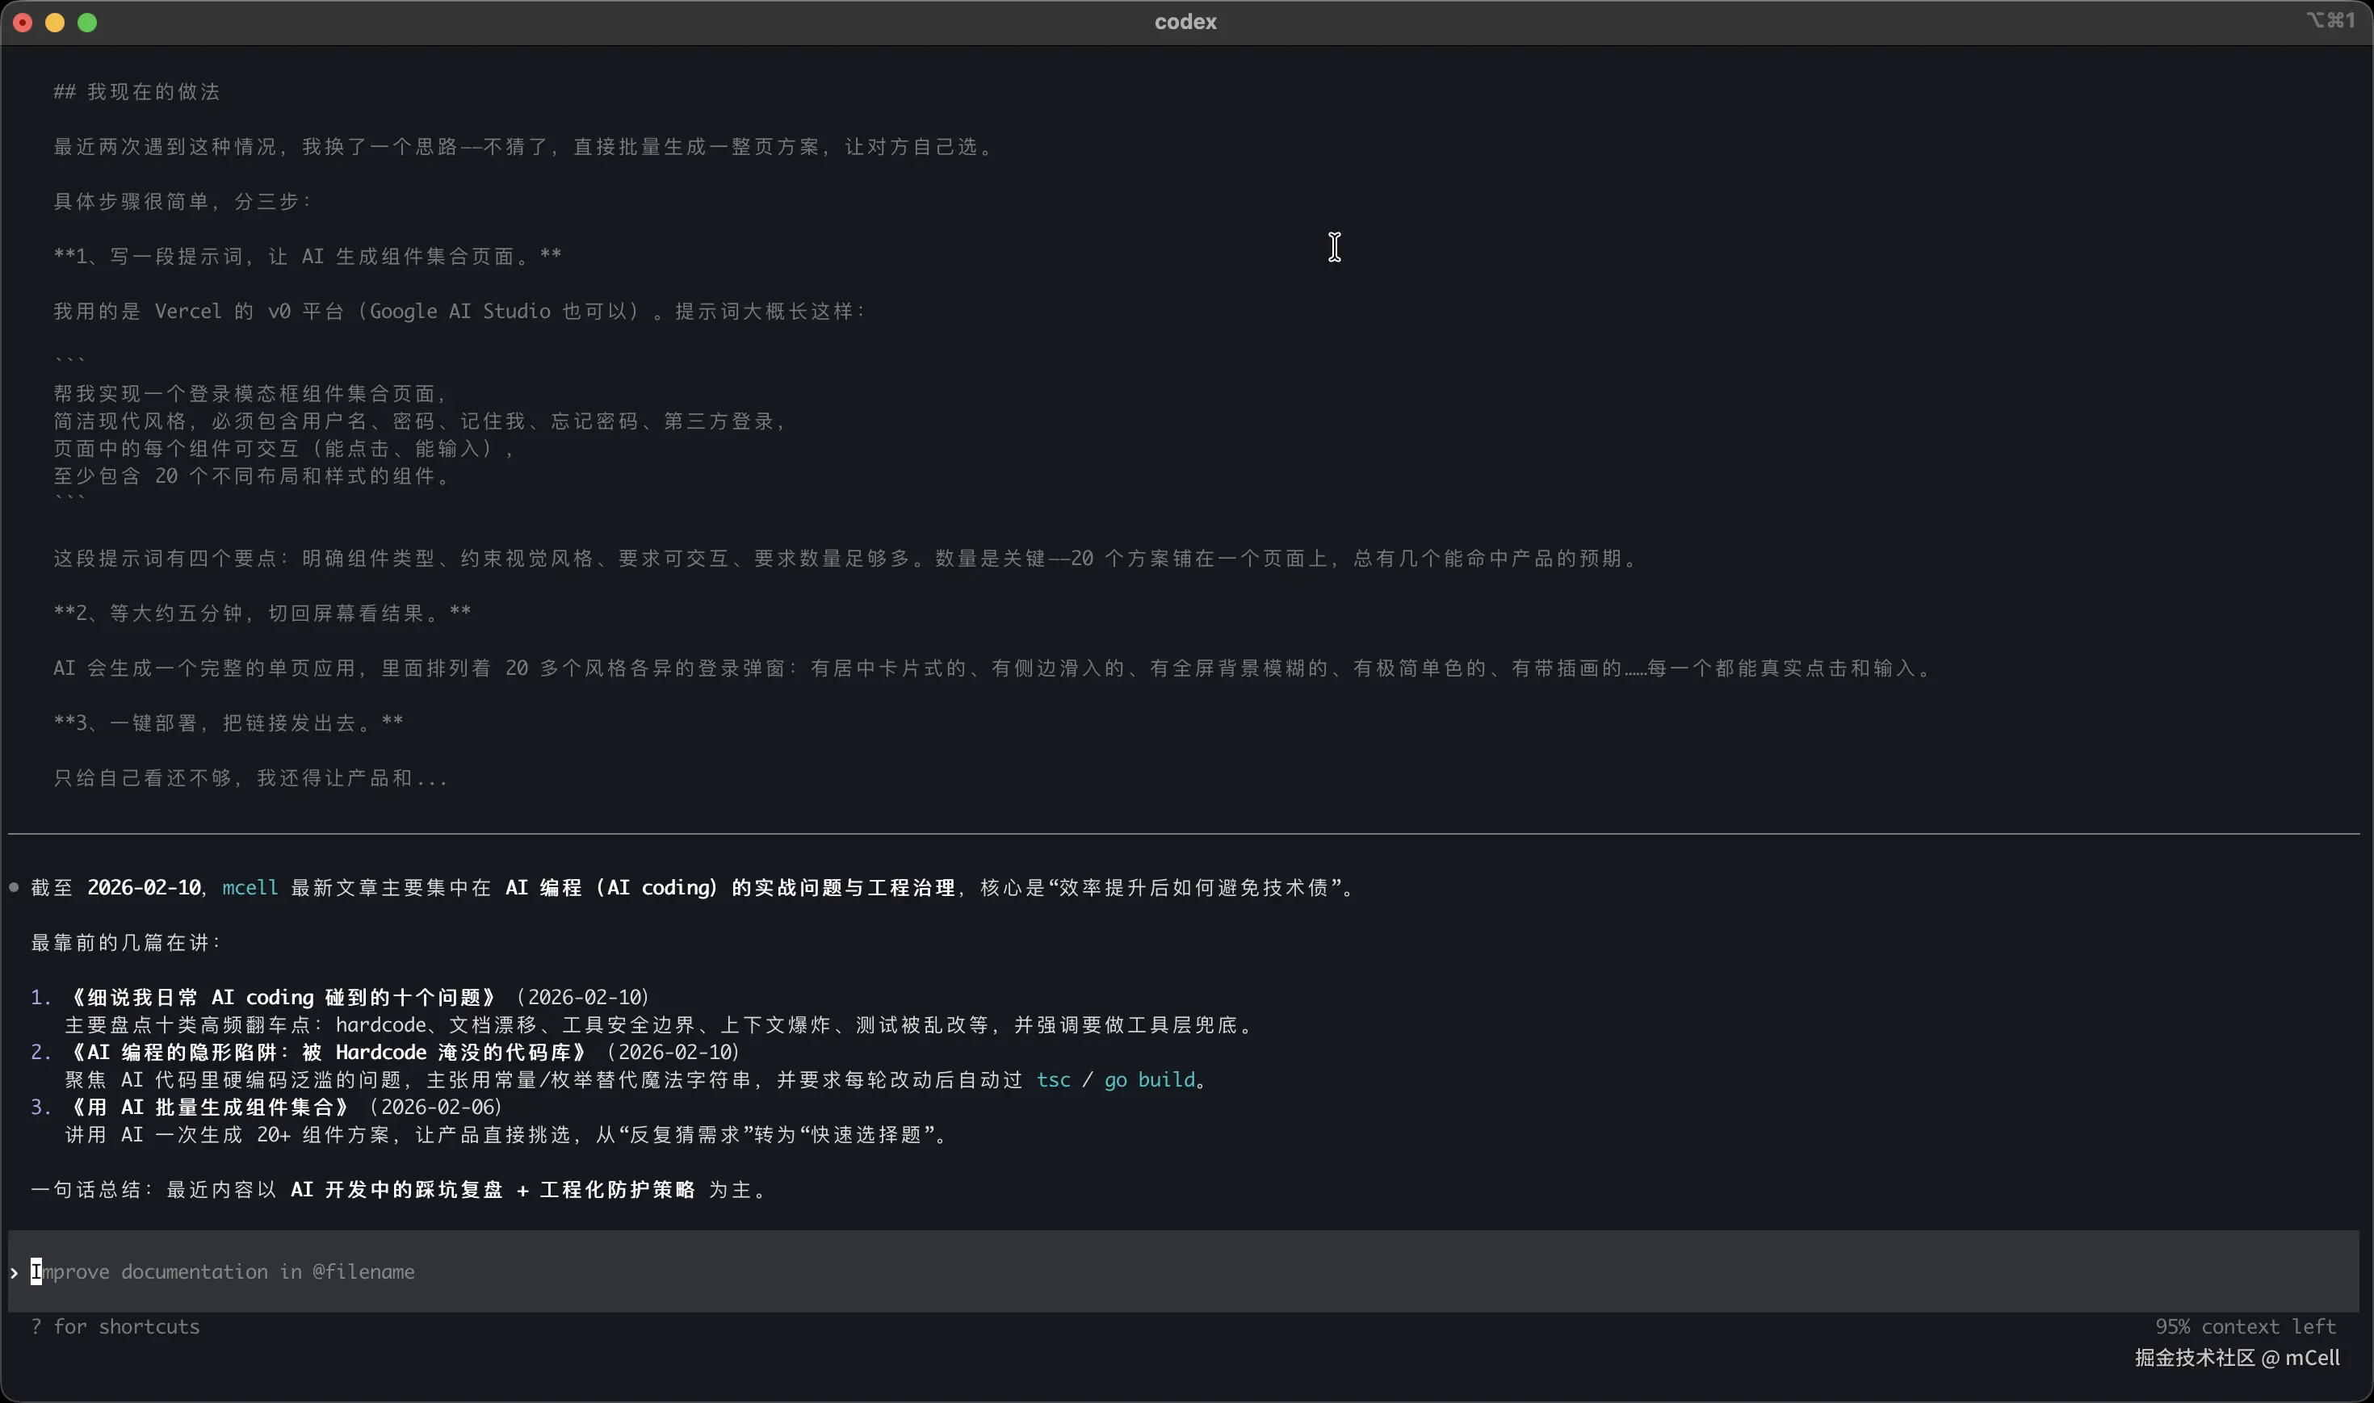Viewport: 2374px width, 1403px height.
Task: Click the codex window title
Action: 1185,22
